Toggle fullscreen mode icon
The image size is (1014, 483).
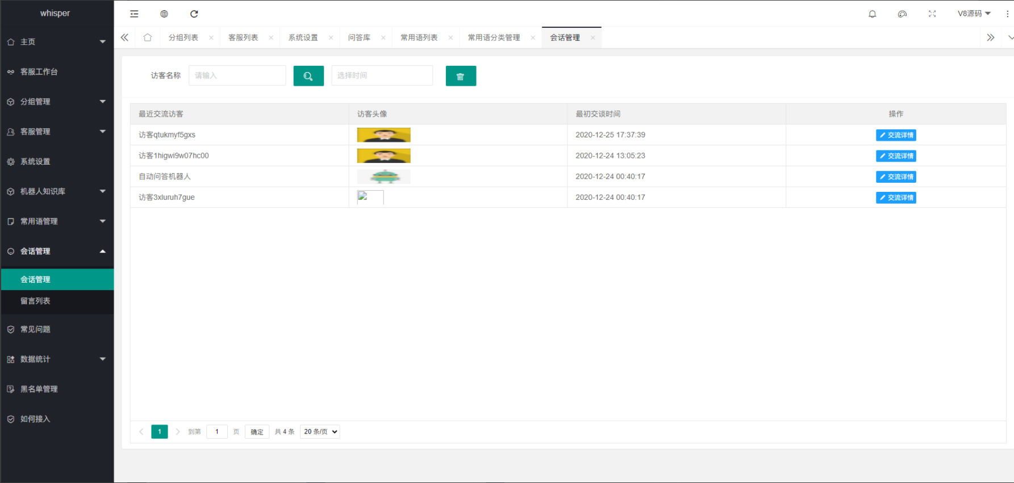pos(932,14)
